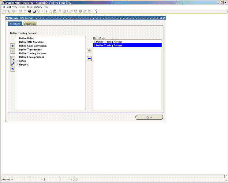This screenshot has height=183, width=228.
Task: Click the minus Collapse button beside function tree
Action: click(12, 51)
